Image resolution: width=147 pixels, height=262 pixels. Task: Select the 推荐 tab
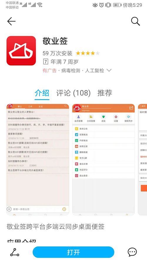click(105, 93)
